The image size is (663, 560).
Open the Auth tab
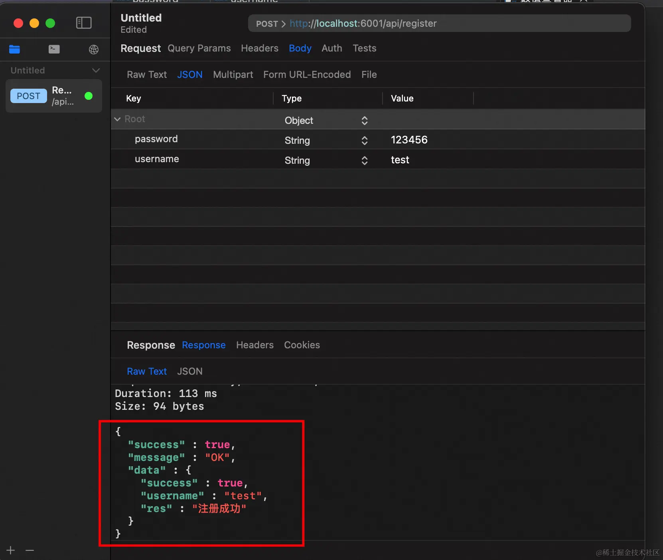332,48
